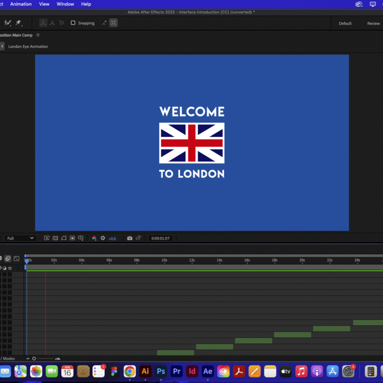This screenshot has width=383, height=383.
Task: Choose Local Axis Mode icon
Action: 43,23
